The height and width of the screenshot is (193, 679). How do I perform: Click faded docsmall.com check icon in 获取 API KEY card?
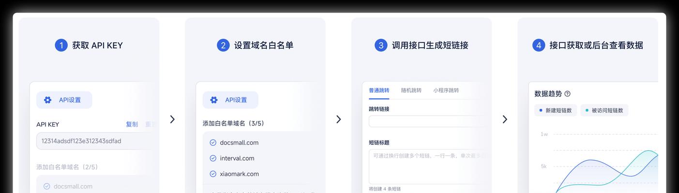[47, 186]
